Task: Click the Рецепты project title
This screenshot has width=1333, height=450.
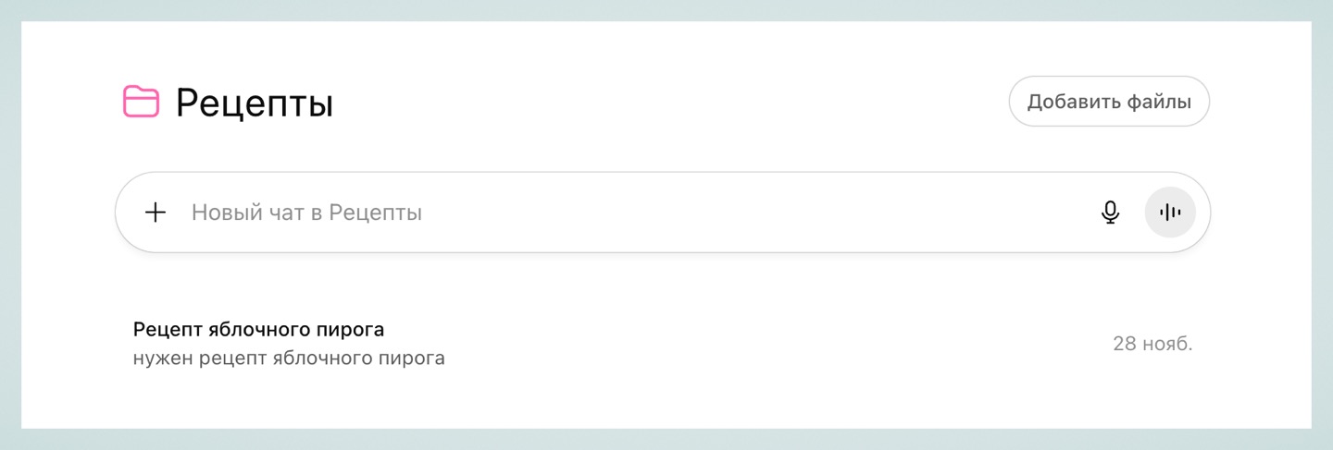Action: (255, 103)
